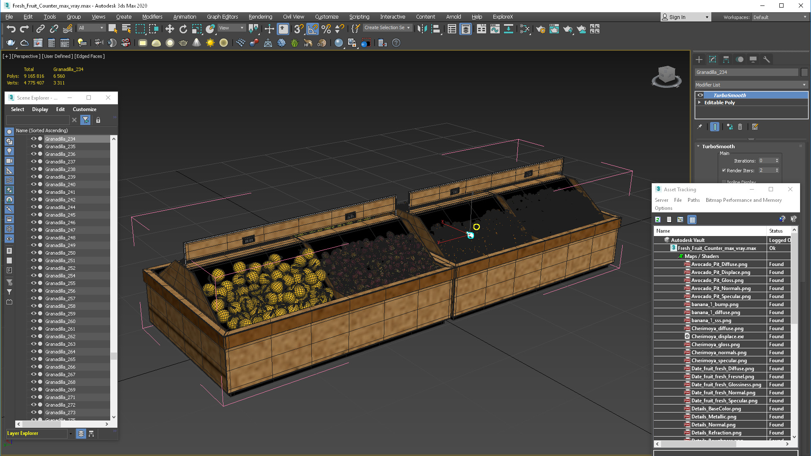Toggle the Angle Snap icon

[313, 29]
